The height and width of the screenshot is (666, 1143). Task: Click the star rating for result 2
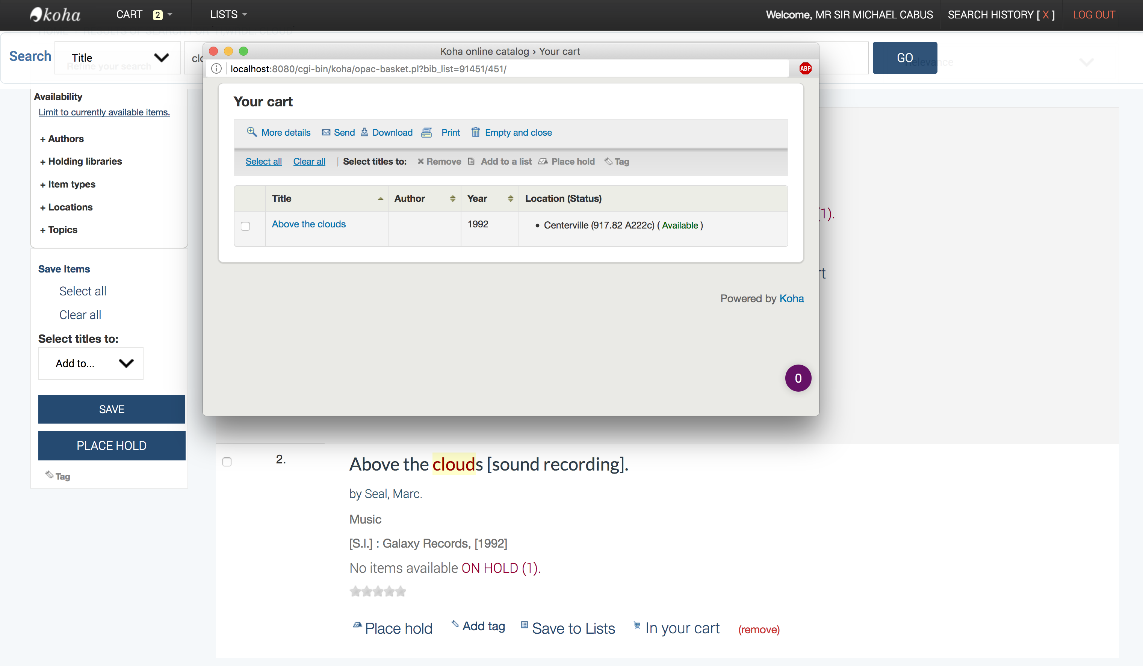pos(377,592)
